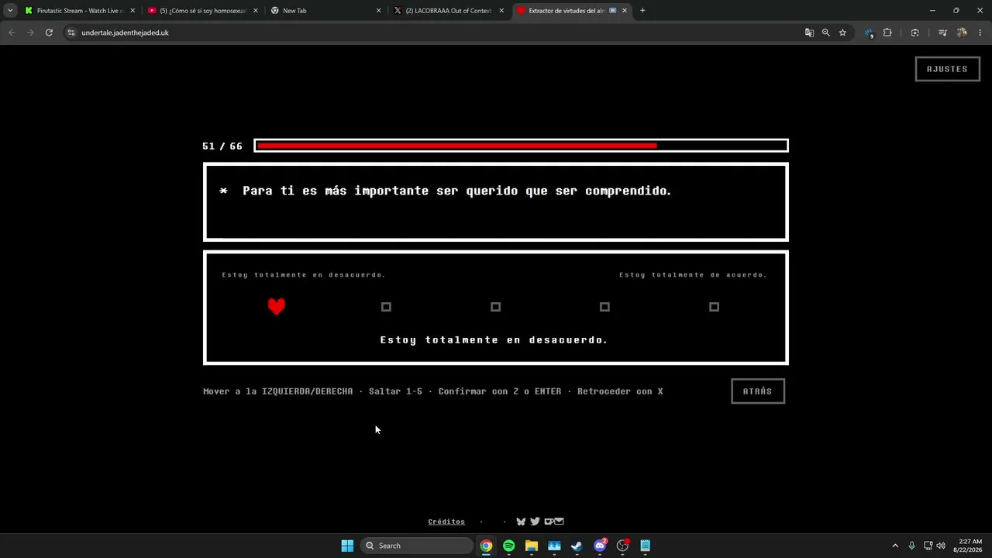The width and height of the screenshot is (992, 558).
Task: Open the Windows Start menu
Action: [347, 546]
